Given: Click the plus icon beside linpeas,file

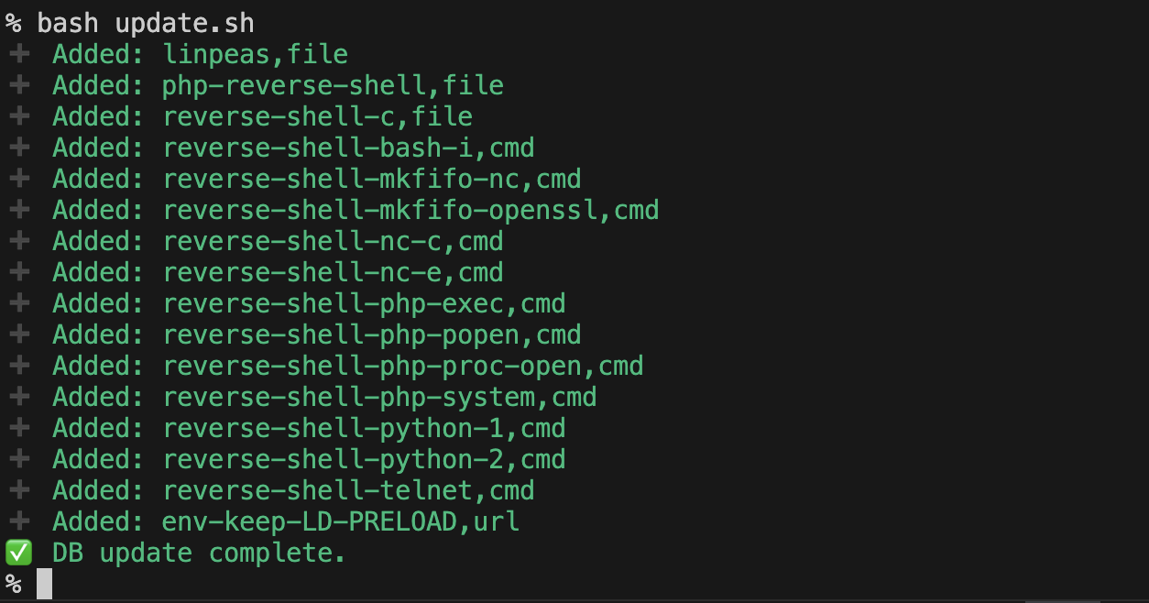Looking at the screenshot, I should [19, 55].
